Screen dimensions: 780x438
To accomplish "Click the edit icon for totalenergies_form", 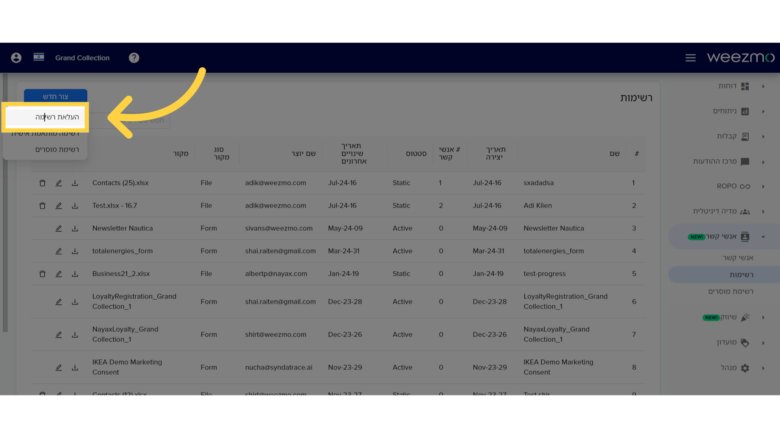I will point(58,251).
